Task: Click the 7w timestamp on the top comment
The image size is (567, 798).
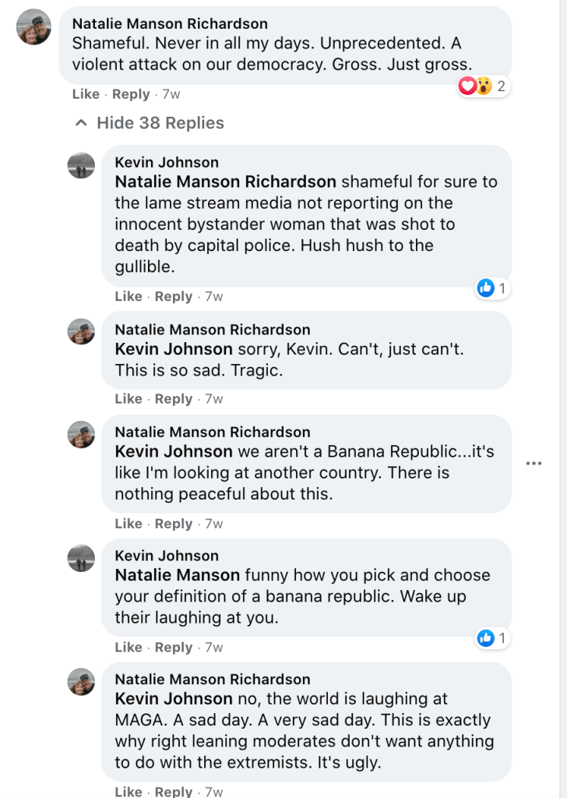Action: tap(171, 94)
